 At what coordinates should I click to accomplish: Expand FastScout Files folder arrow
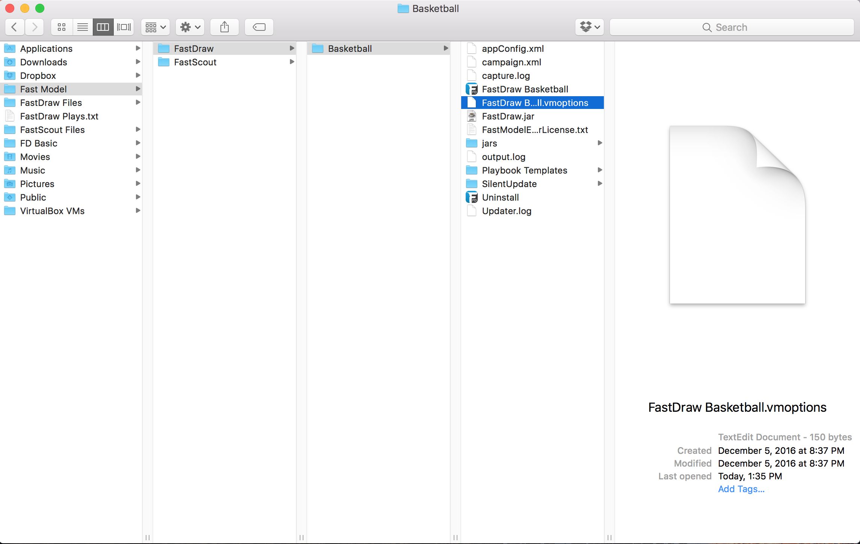(x=138, y=130)
